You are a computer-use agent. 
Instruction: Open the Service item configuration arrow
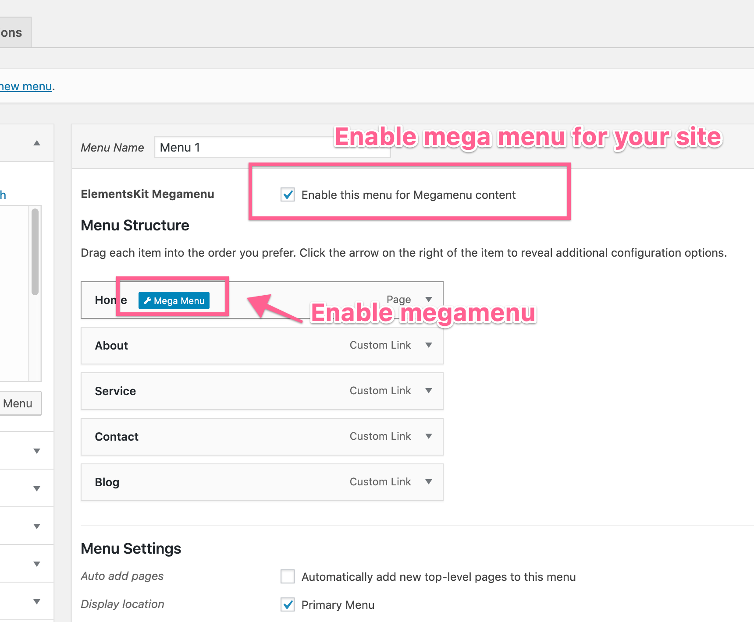pos(429,391)
